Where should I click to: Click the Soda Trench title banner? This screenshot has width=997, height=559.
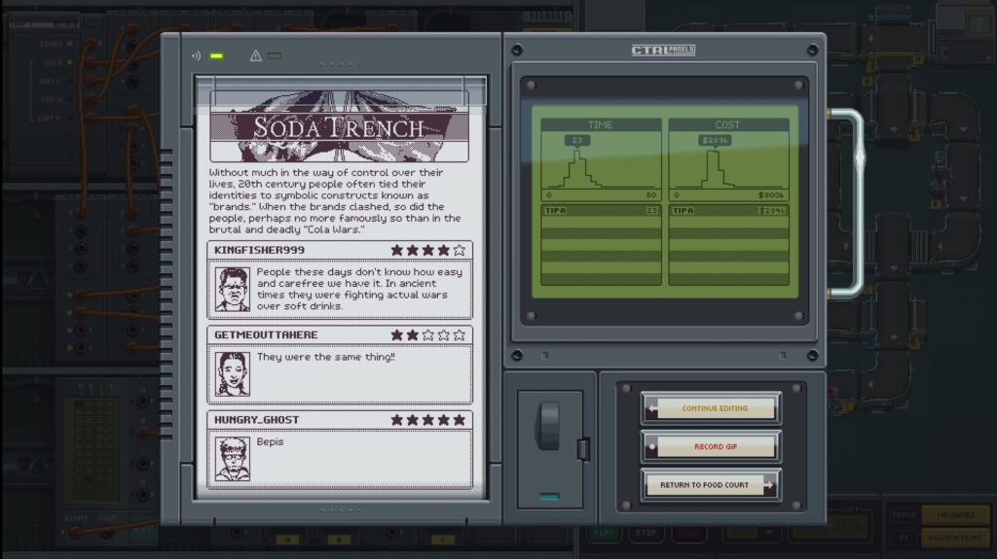pyautogui.click(x=339, y=127)
